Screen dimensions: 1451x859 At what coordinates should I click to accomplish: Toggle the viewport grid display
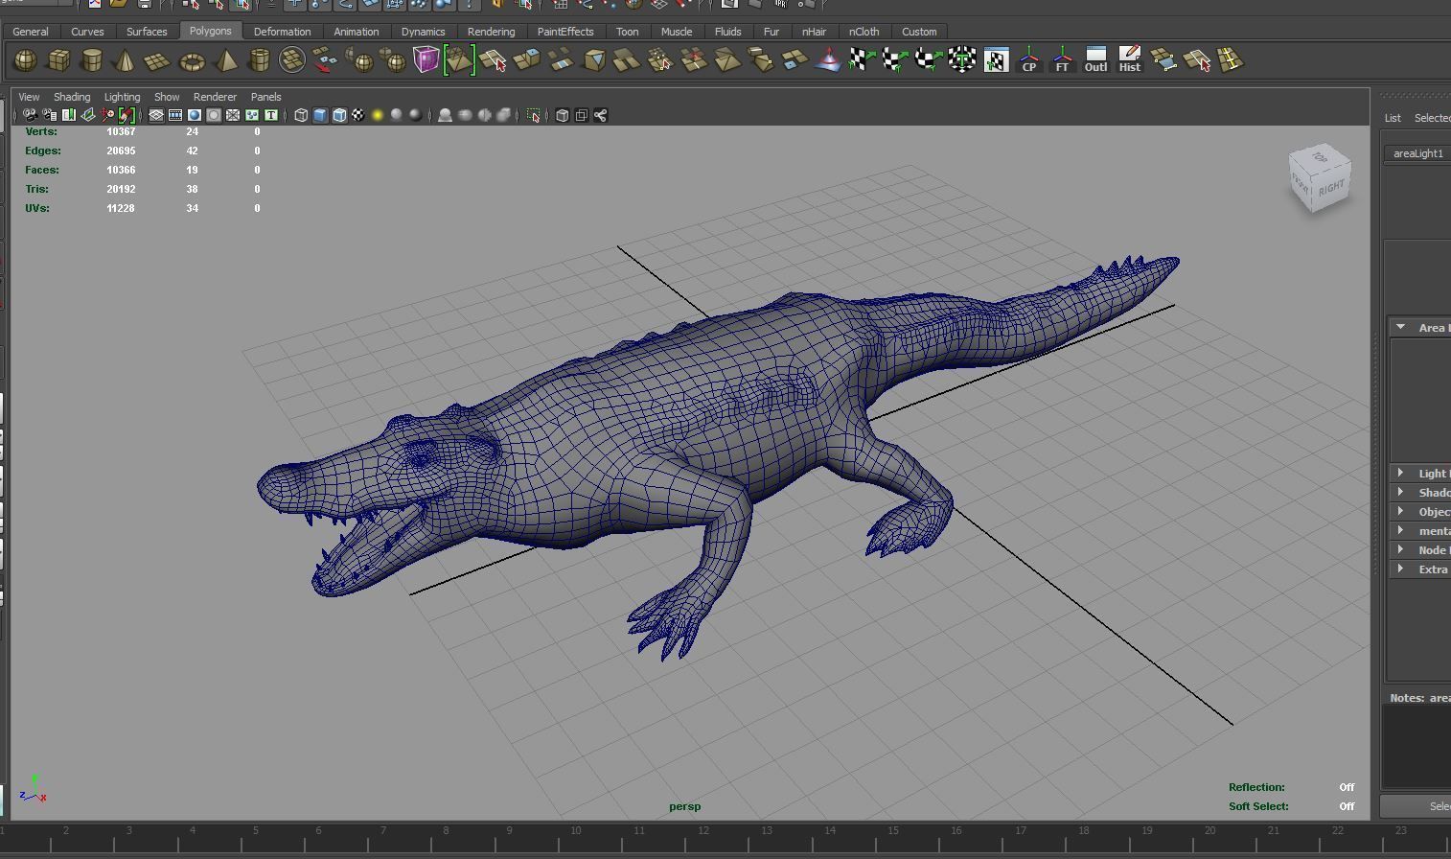(x=156, y=115)
